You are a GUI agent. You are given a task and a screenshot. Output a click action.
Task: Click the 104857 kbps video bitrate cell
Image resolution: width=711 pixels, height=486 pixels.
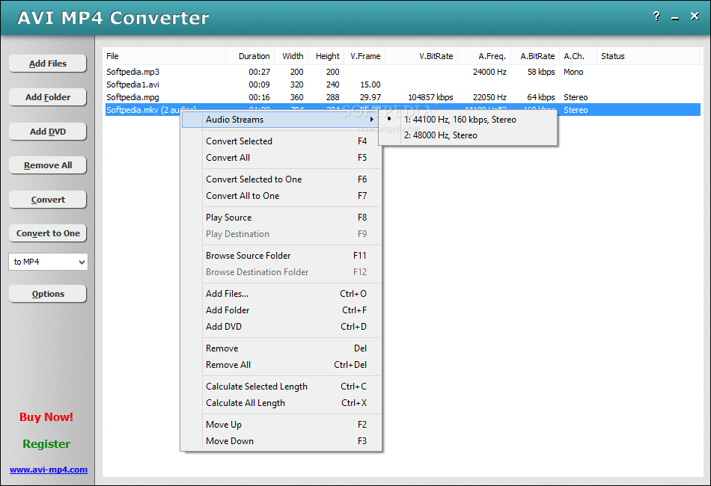point(430,97)
